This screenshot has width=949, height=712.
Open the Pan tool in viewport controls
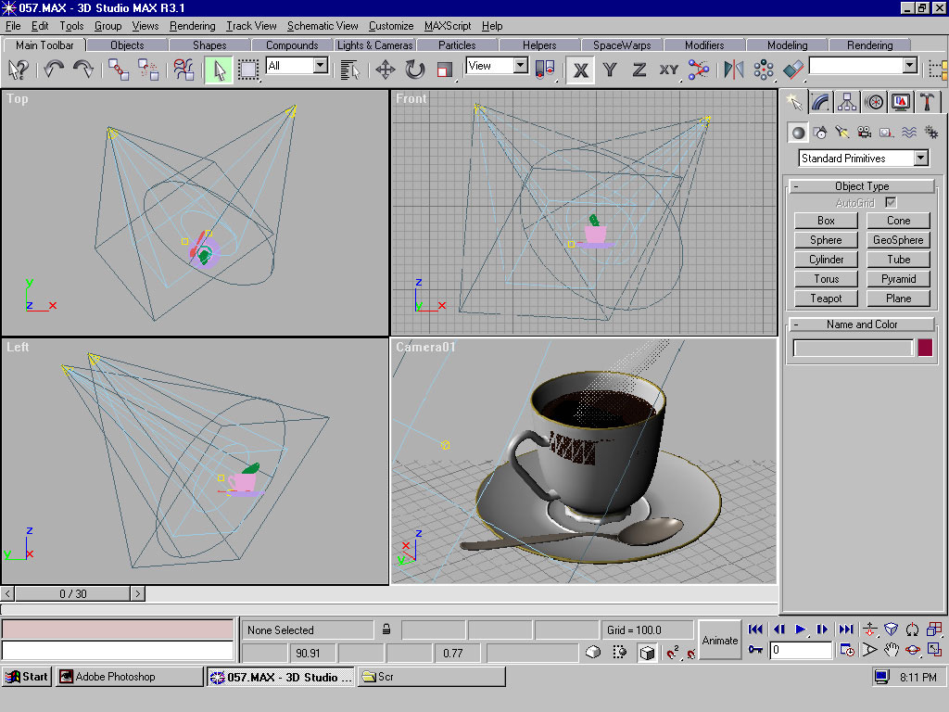892,651
